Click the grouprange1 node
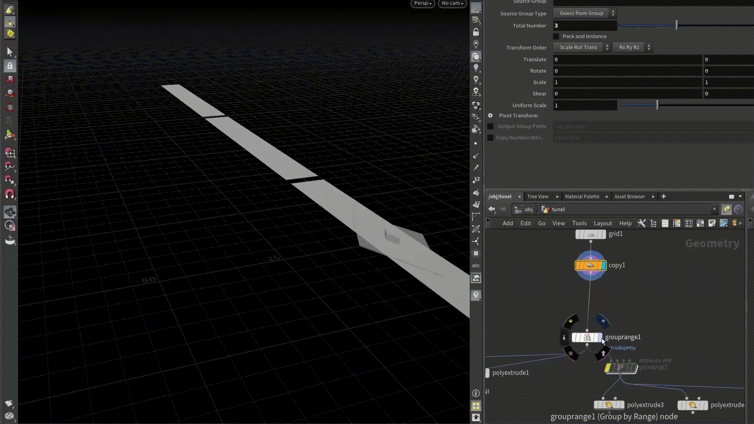Image resolution: width=754 pixels, height=424 pixels. pyautogui.click(x=587, y=337)
